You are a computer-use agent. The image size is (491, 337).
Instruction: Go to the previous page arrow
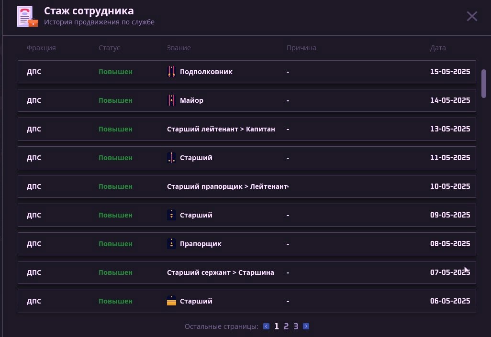click(266, 326)
